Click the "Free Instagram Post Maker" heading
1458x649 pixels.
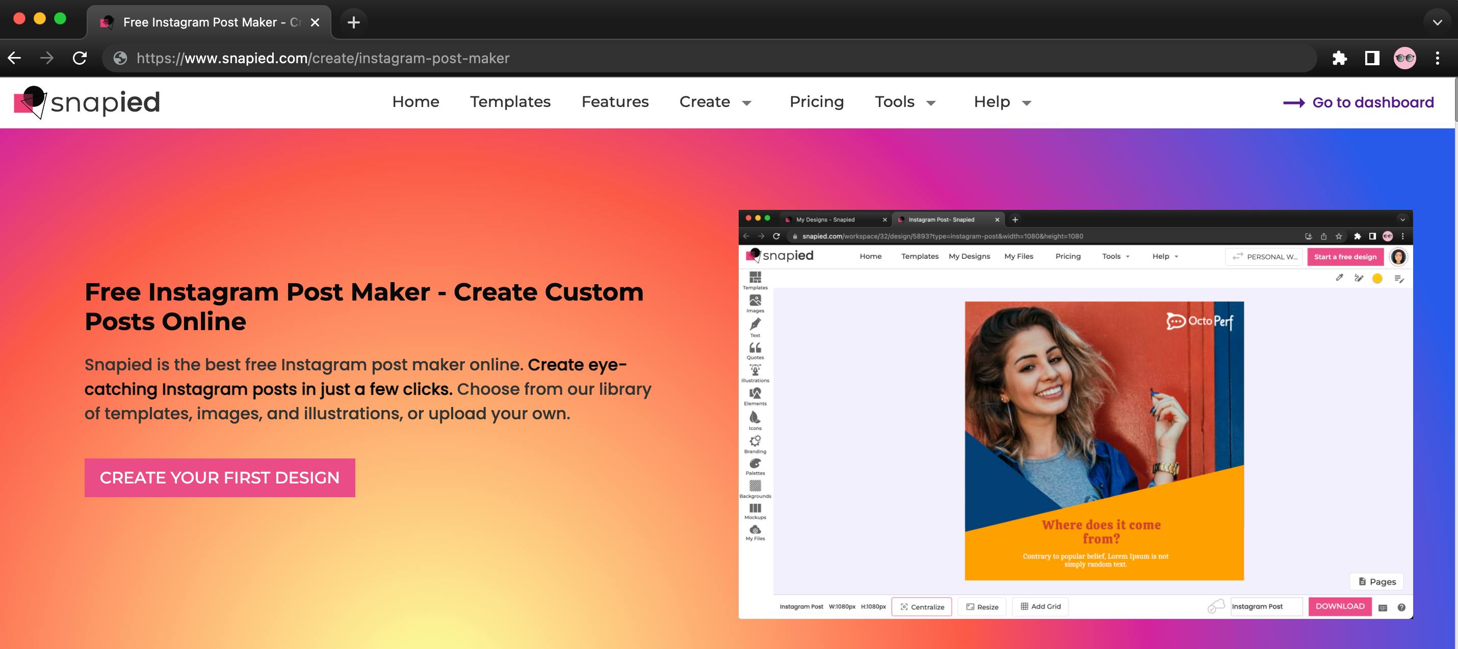click(x=364, y=307)
